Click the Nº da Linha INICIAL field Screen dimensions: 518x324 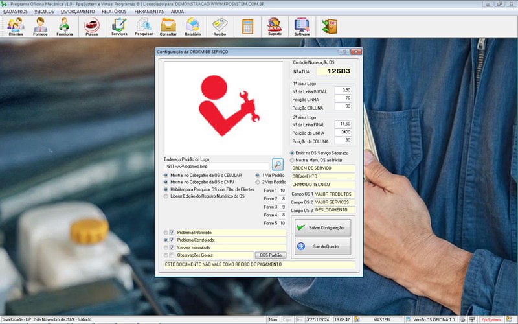pyautogui.click(x=343, y=90)
